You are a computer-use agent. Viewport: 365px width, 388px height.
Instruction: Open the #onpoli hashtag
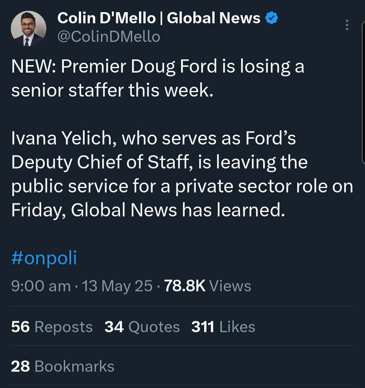click(44, 258)
